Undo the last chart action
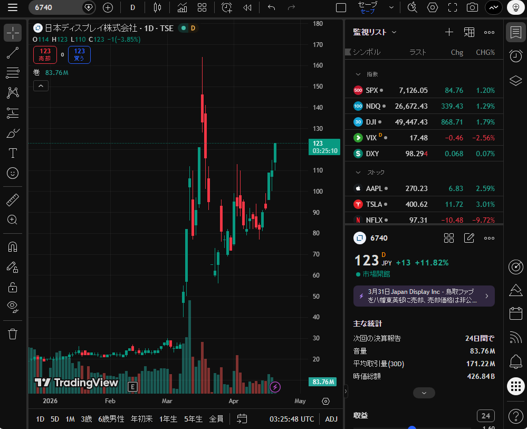This screenshot has height=429, width=527. [x=271, y=7]
